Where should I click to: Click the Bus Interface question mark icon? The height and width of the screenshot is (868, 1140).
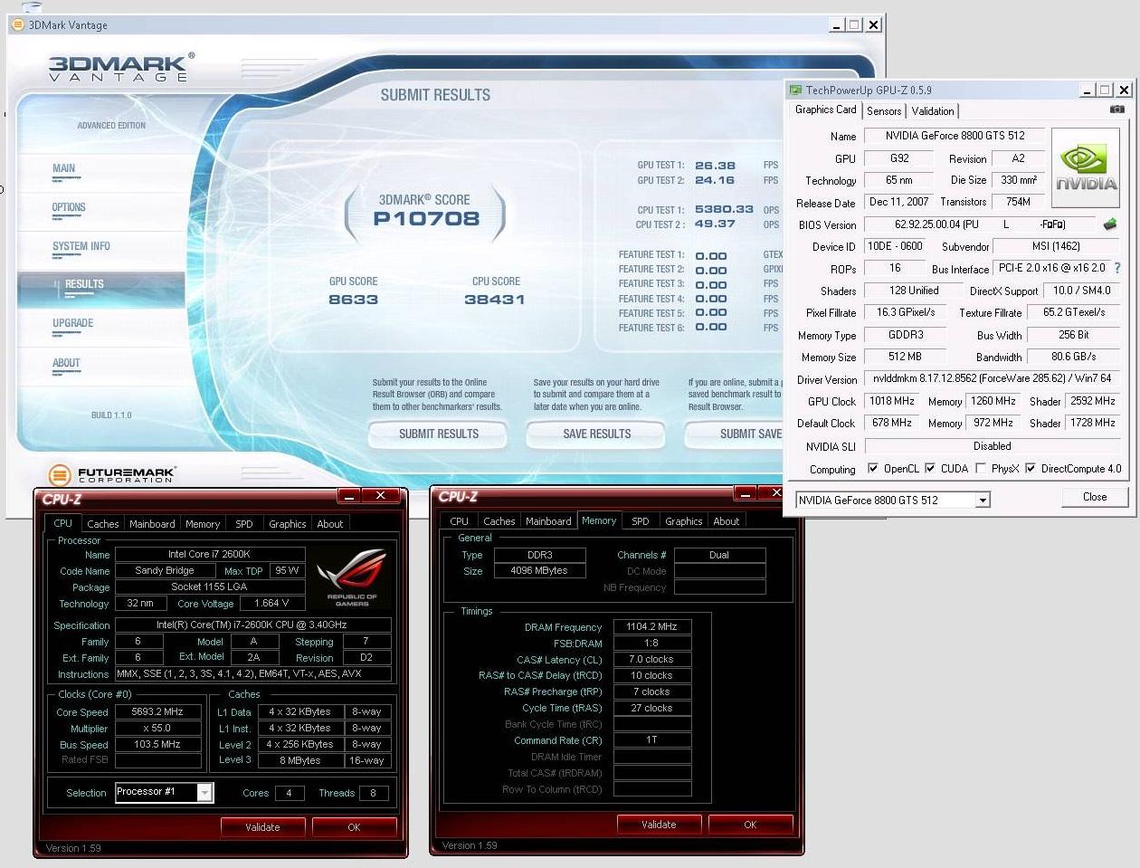[1117, 268]
